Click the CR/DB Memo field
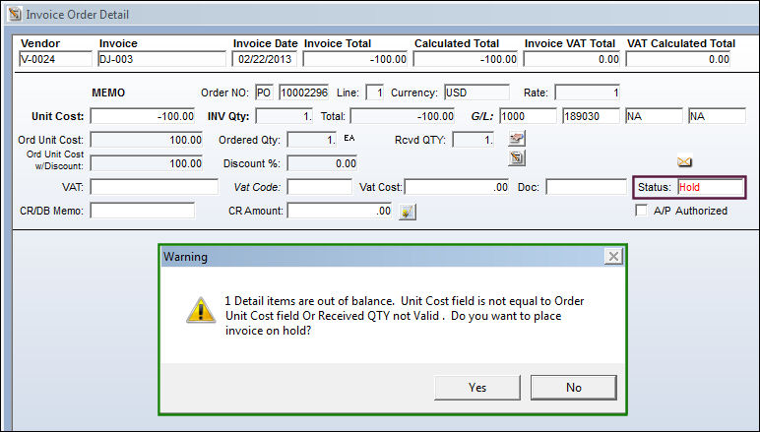This screenshot has height=432, width=760. 143,211
